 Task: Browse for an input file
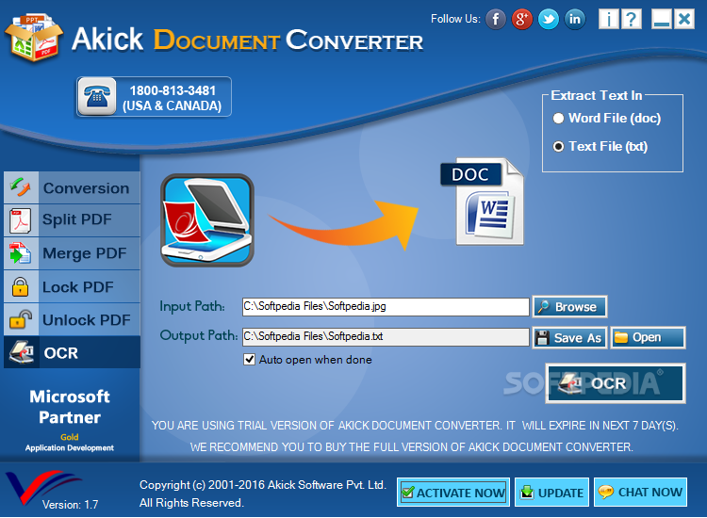[x=570, y=307]
